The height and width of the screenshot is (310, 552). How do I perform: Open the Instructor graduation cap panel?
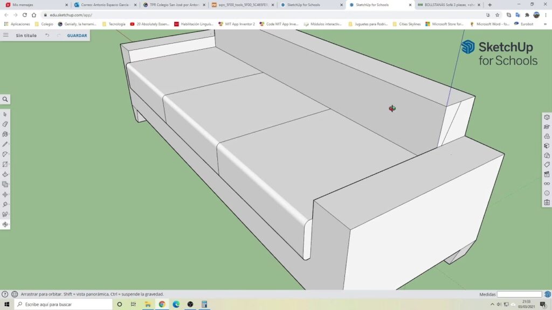[547, 127]
